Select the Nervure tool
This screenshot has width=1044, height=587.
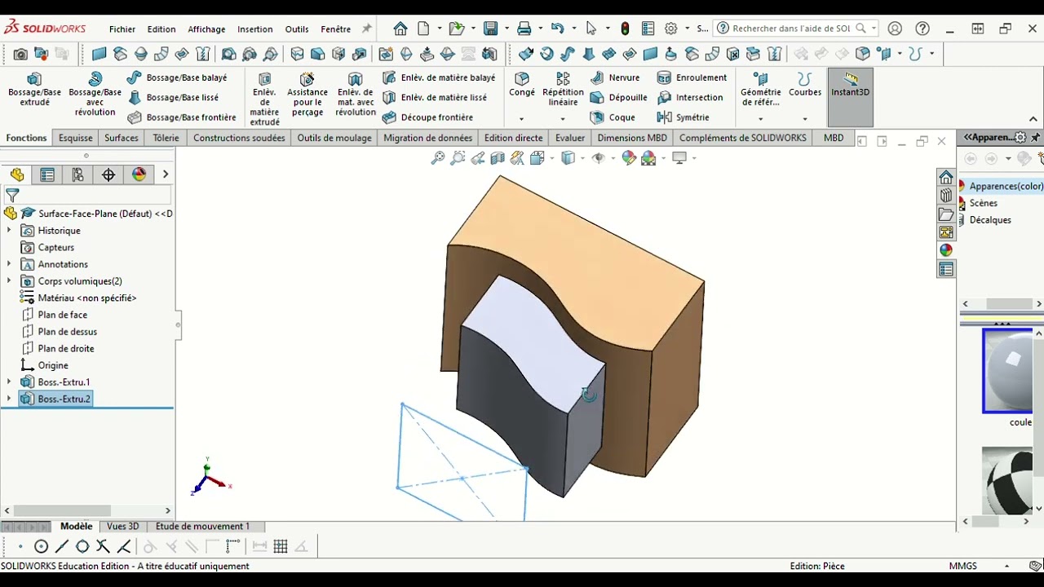coord(615,77)
